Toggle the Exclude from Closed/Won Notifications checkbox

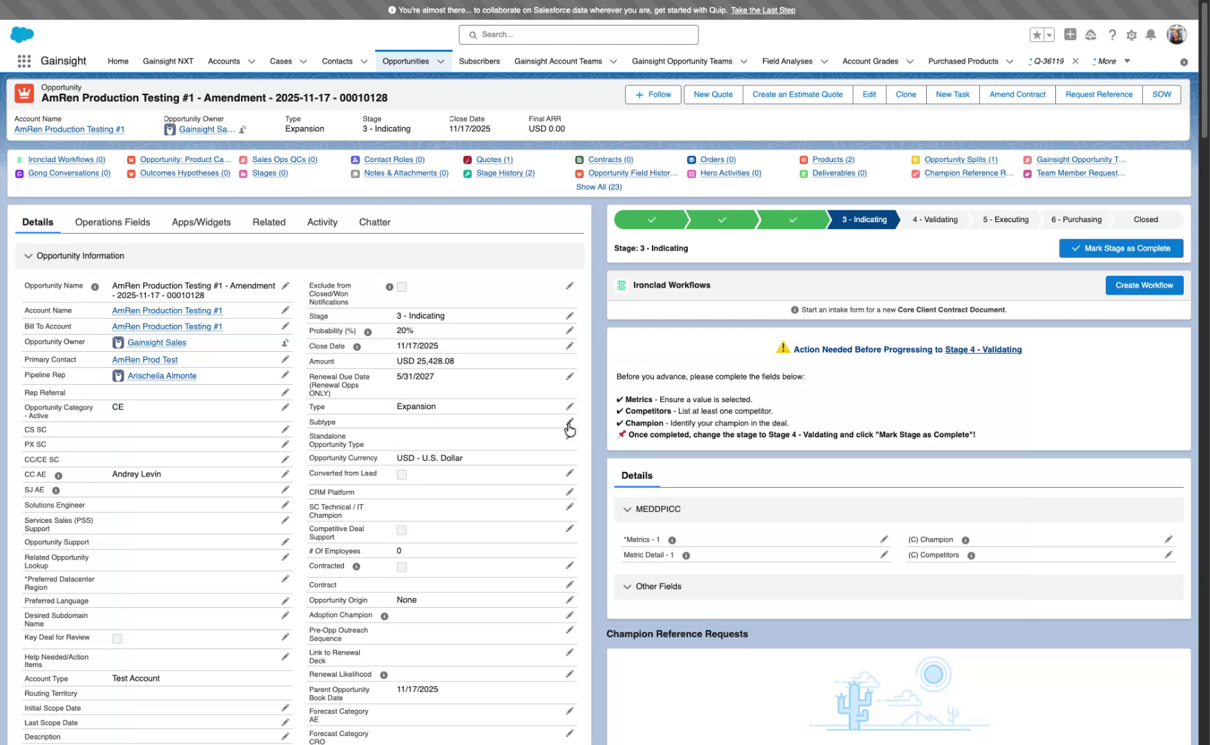pyautogui.click(x=401, y=287)
